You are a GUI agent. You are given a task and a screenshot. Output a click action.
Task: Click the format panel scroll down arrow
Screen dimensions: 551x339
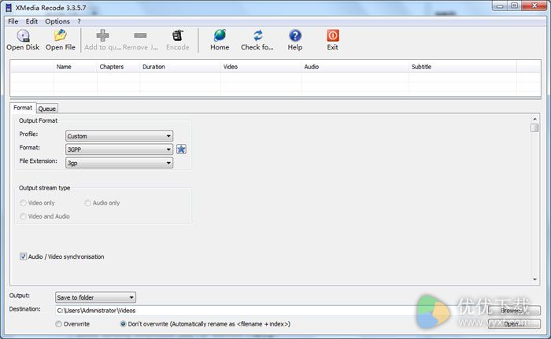534,280
